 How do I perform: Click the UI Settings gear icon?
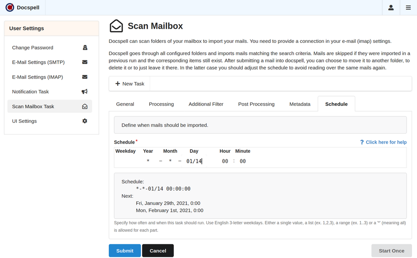[85, 121]
